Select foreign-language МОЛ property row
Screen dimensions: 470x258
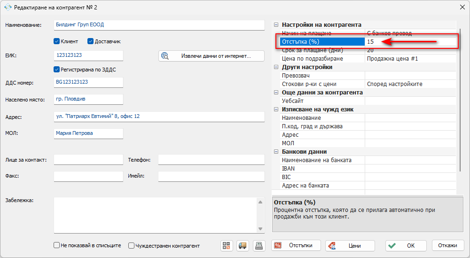368,143
